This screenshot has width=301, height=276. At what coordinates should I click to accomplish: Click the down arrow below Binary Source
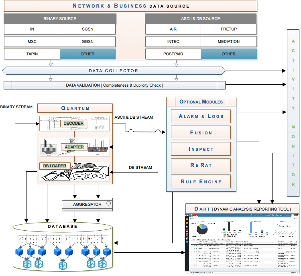pyautogui.click(x=51, y=63)
